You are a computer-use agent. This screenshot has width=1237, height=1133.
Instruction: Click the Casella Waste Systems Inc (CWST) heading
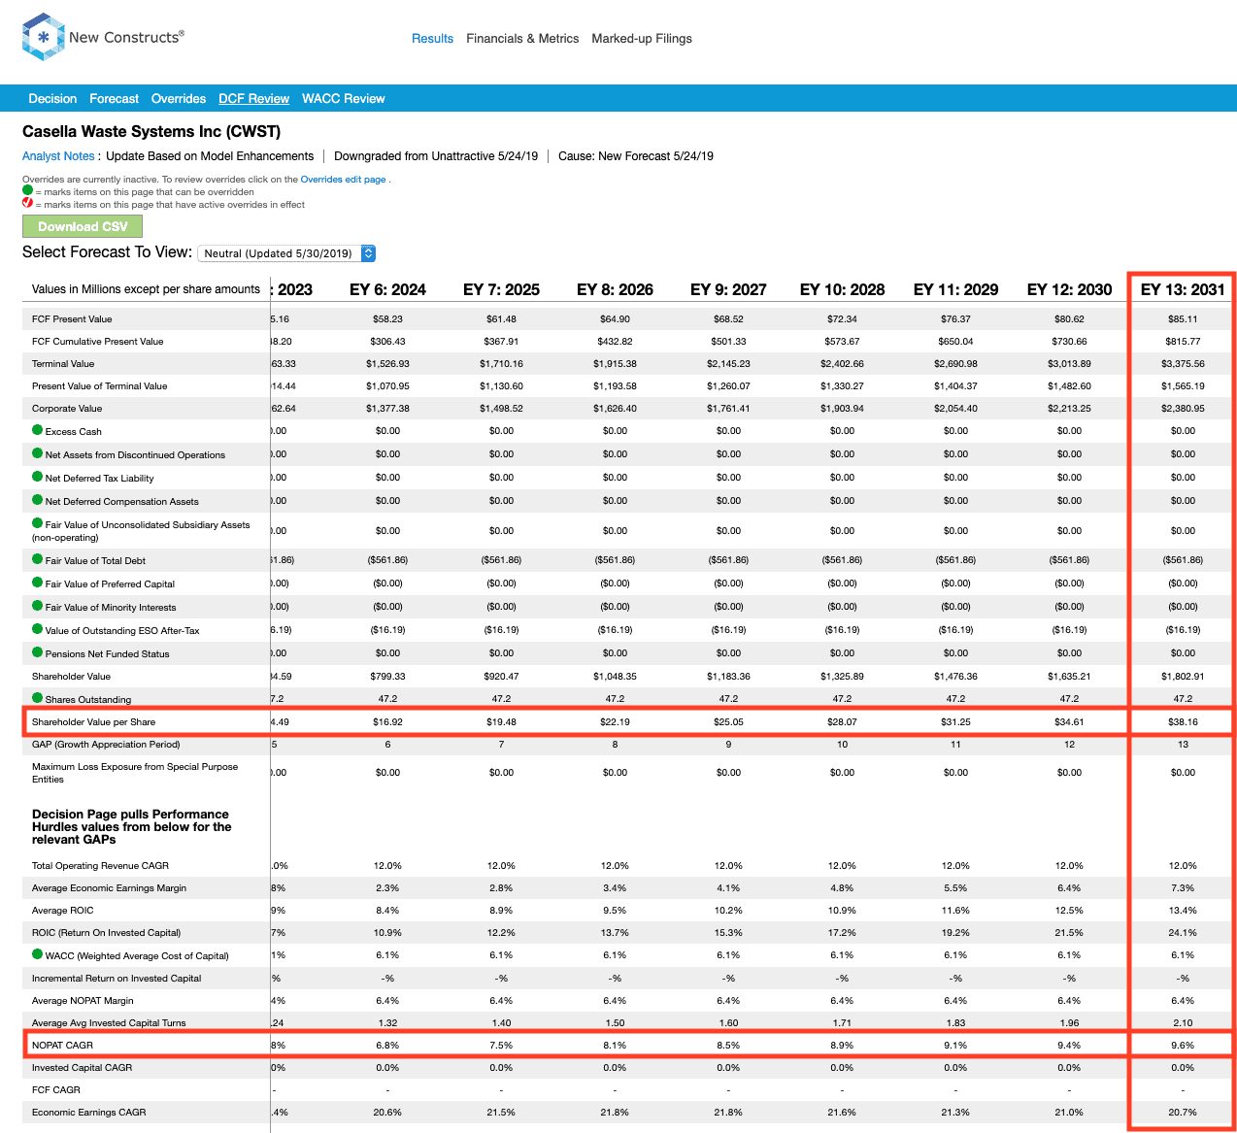pyautogui.click(x=151, y=132)
